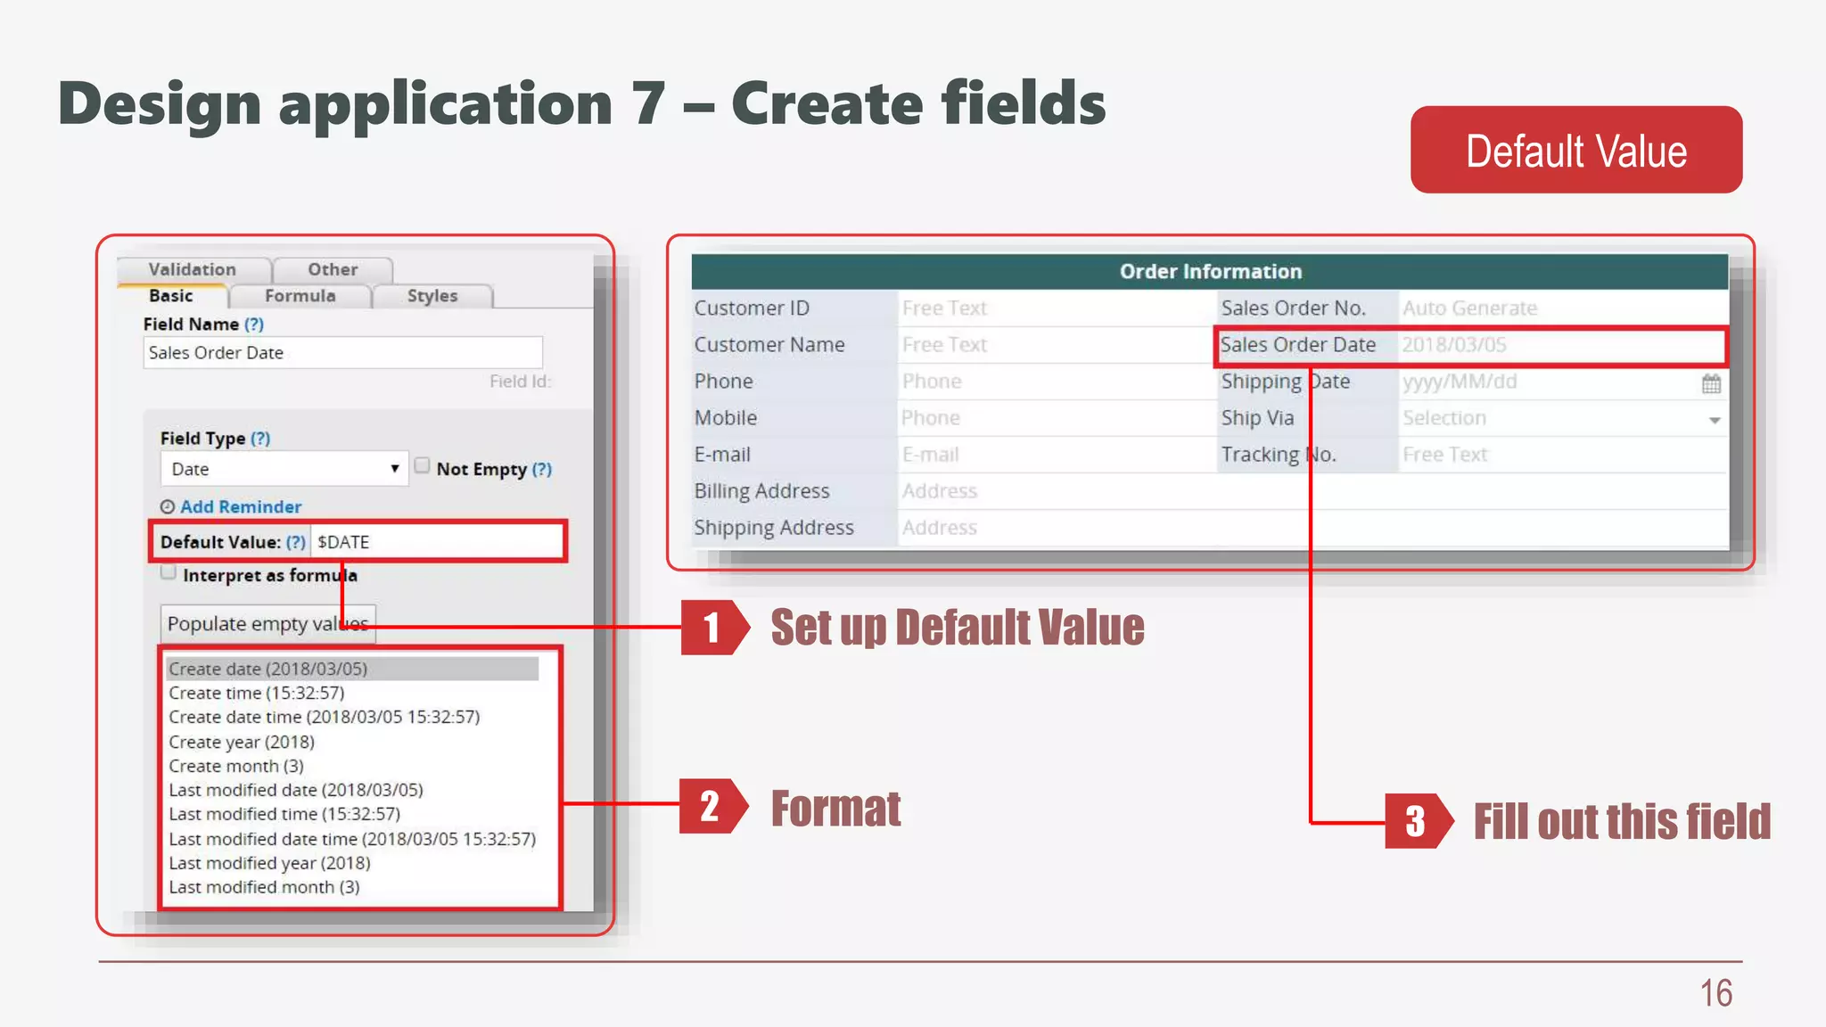Select Create month (3) option
The height and width of the screenshot is (1027, 1826).
click(352, 766)
